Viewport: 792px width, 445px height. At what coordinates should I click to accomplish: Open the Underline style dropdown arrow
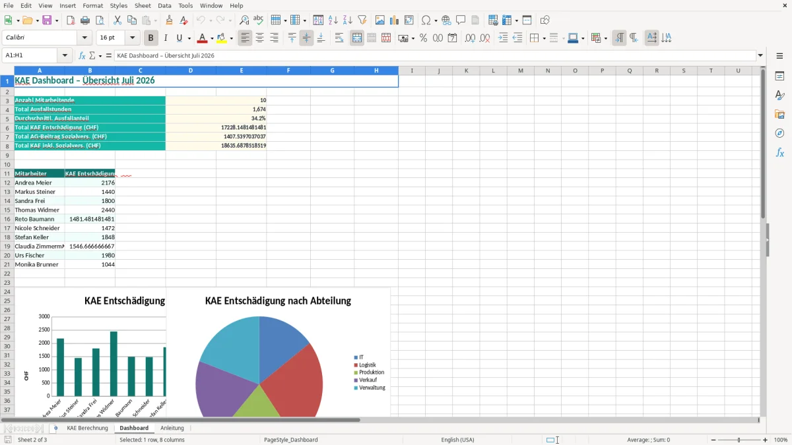(x=188, y=38)
